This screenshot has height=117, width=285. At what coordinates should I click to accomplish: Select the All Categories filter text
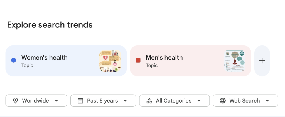point(174,101)
